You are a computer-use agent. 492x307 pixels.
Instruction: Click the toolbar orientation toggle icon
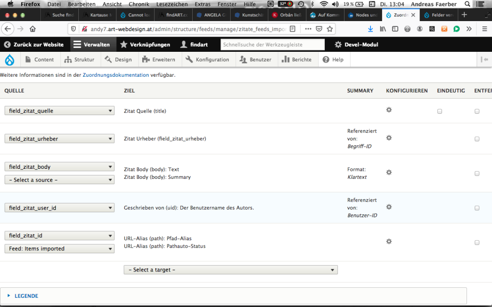(x=484, y=60)
